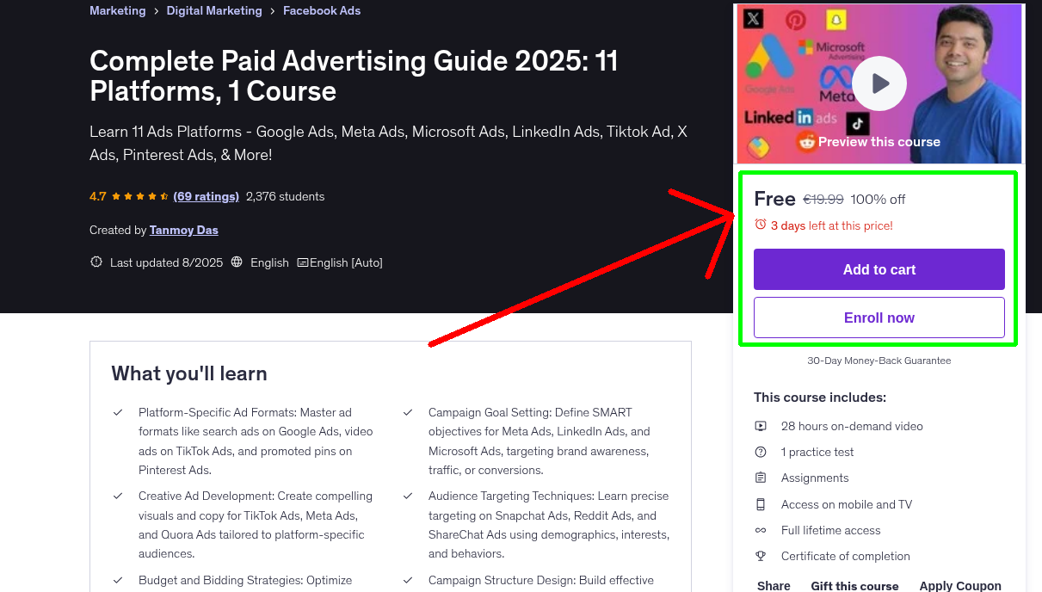Click the on-demand video icon
Screen dimensions: 1042x592
(x=761, y=426)
